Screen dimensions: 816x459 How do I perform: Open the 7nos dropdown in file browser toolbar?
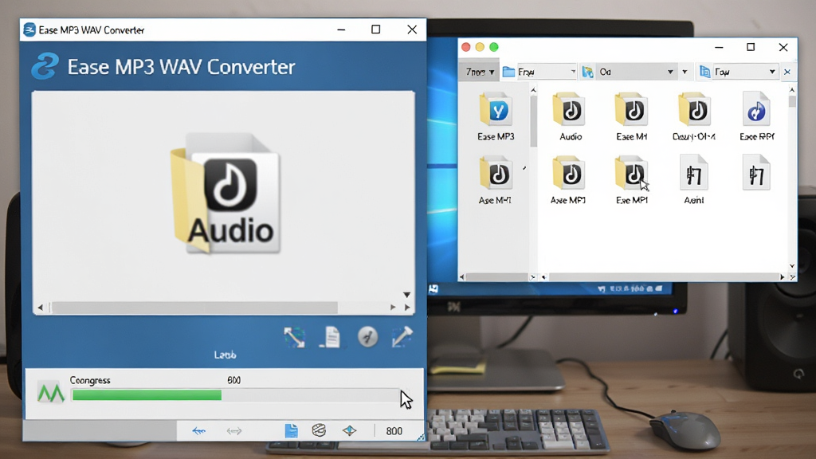(x=479, y=72)
